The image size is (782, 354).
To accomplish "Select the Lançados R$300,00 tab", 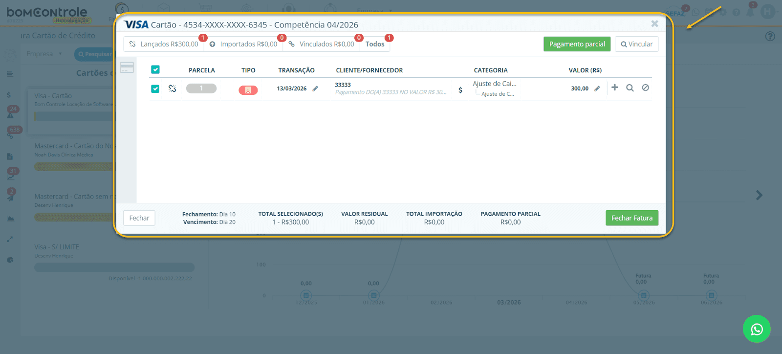I will click(164, 44).
